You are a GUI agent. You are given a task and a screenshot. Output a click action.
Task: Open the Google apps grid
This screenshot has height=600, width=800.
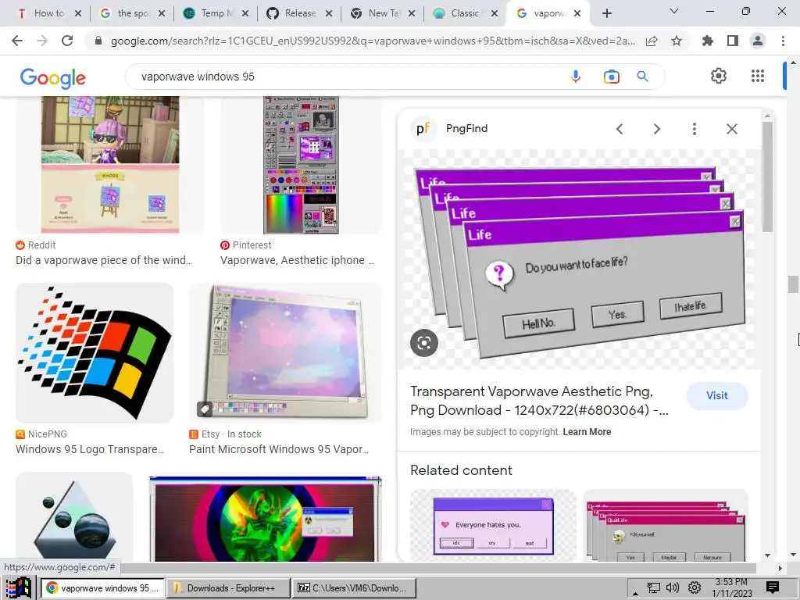pyautogui.click(x=758, y=76)
